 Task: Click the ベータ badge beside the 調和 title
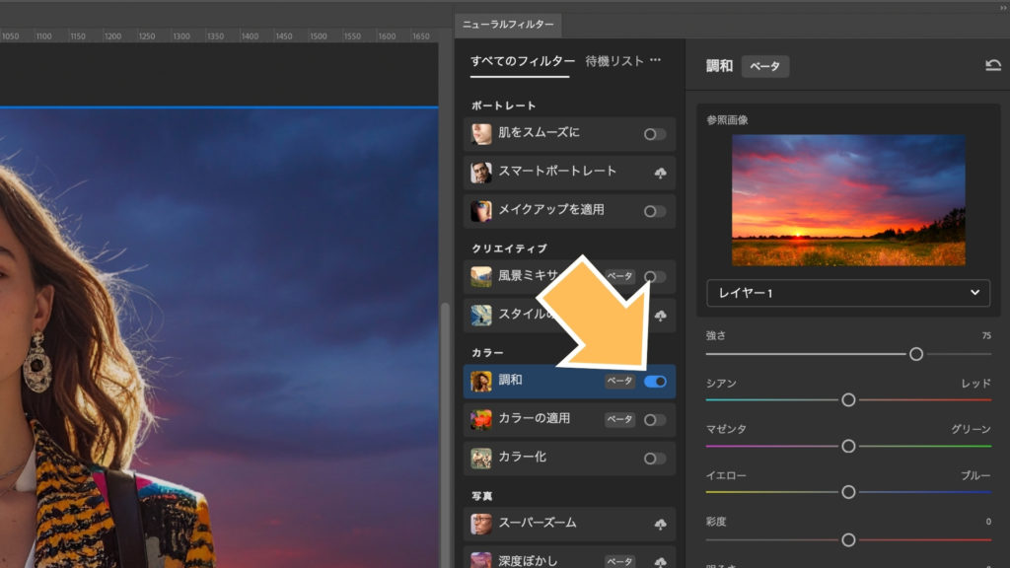[x=765, y=66]
